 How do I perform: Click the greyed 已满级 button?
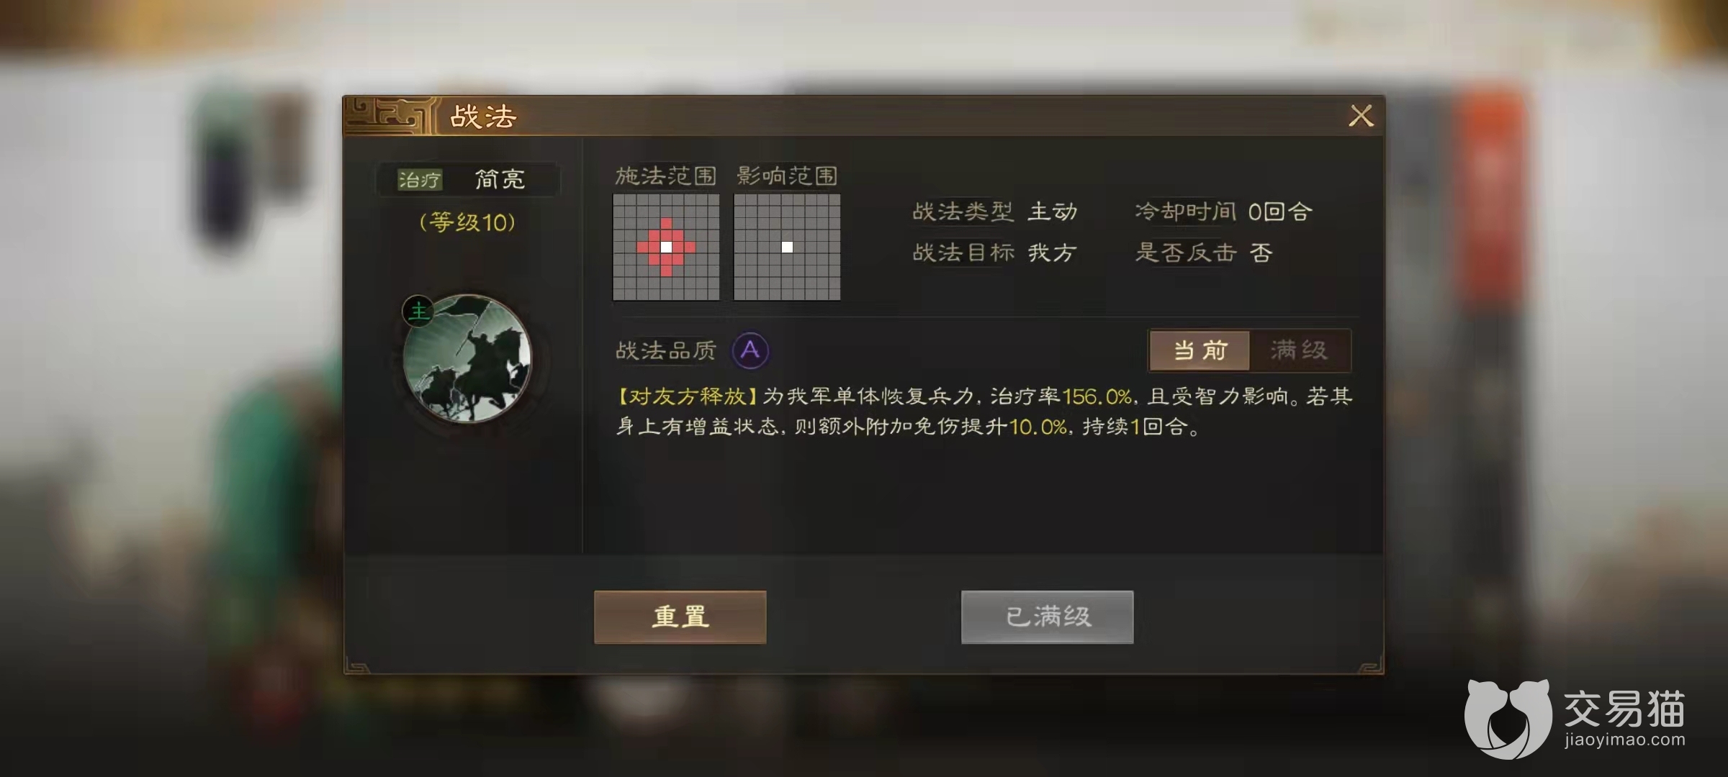[1048, 617]
